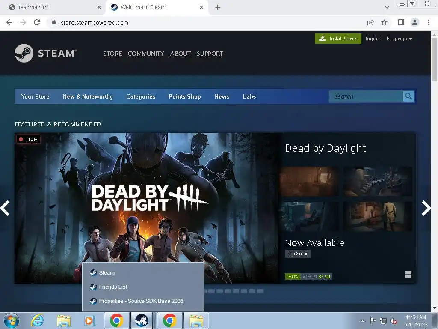Open COMMUNITY in the top navigation
The width and height of the screenshot is (438, 329).
point(146,54)
